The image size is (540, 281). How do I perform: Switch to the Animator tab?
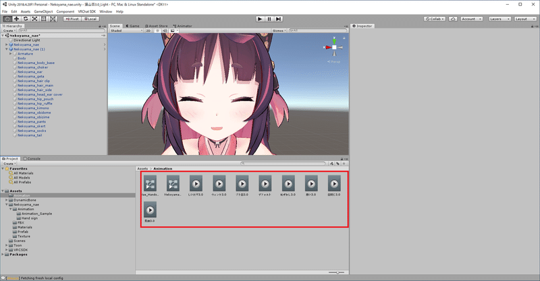[182, 26]
